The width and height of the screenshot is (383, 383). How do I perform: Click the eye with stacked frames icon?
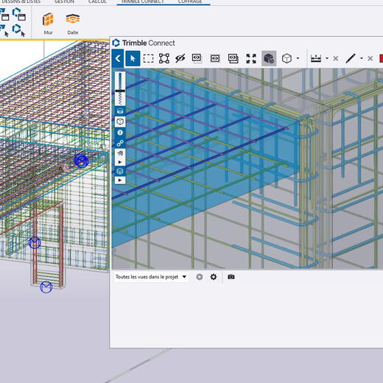233,58
